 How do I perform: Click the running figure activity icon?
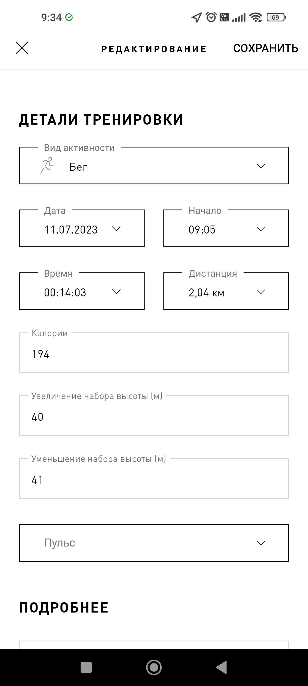(47, 165)
